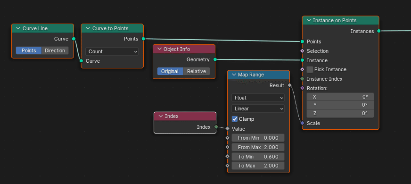This screenshot has width=411, height=184.
Task: Select the Curve Line node header
Action: coord(43,28)
